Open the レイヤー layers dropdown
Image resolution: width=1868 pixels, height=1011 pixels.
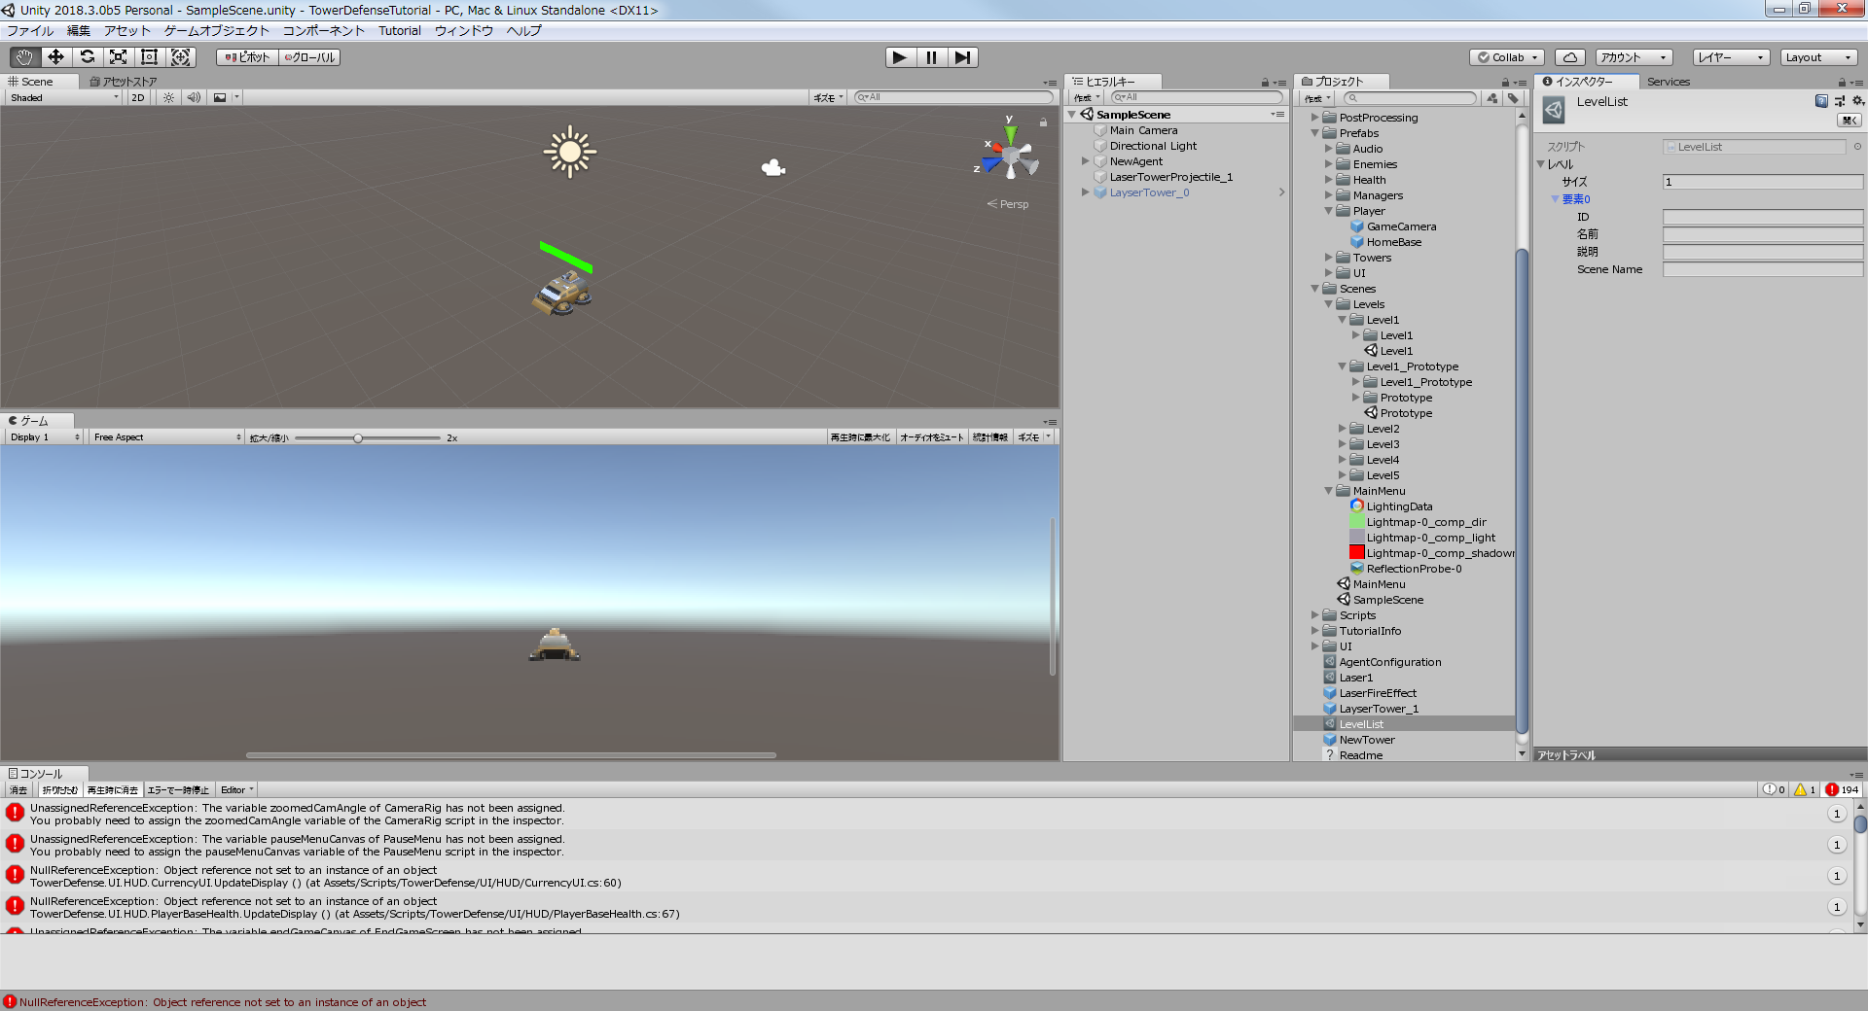1731,57
